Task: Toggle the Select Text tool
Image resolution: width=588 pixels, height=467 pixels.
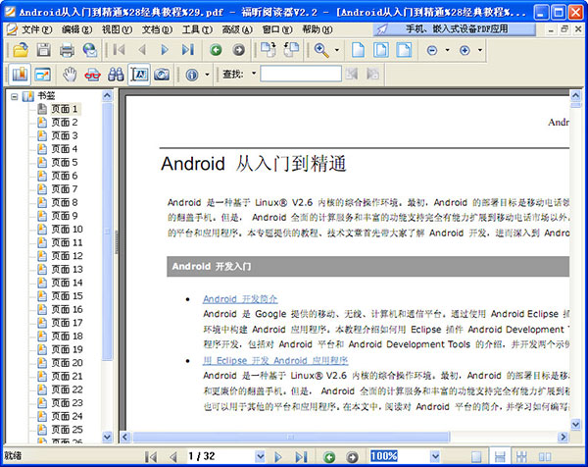Action: pos(138,75)
